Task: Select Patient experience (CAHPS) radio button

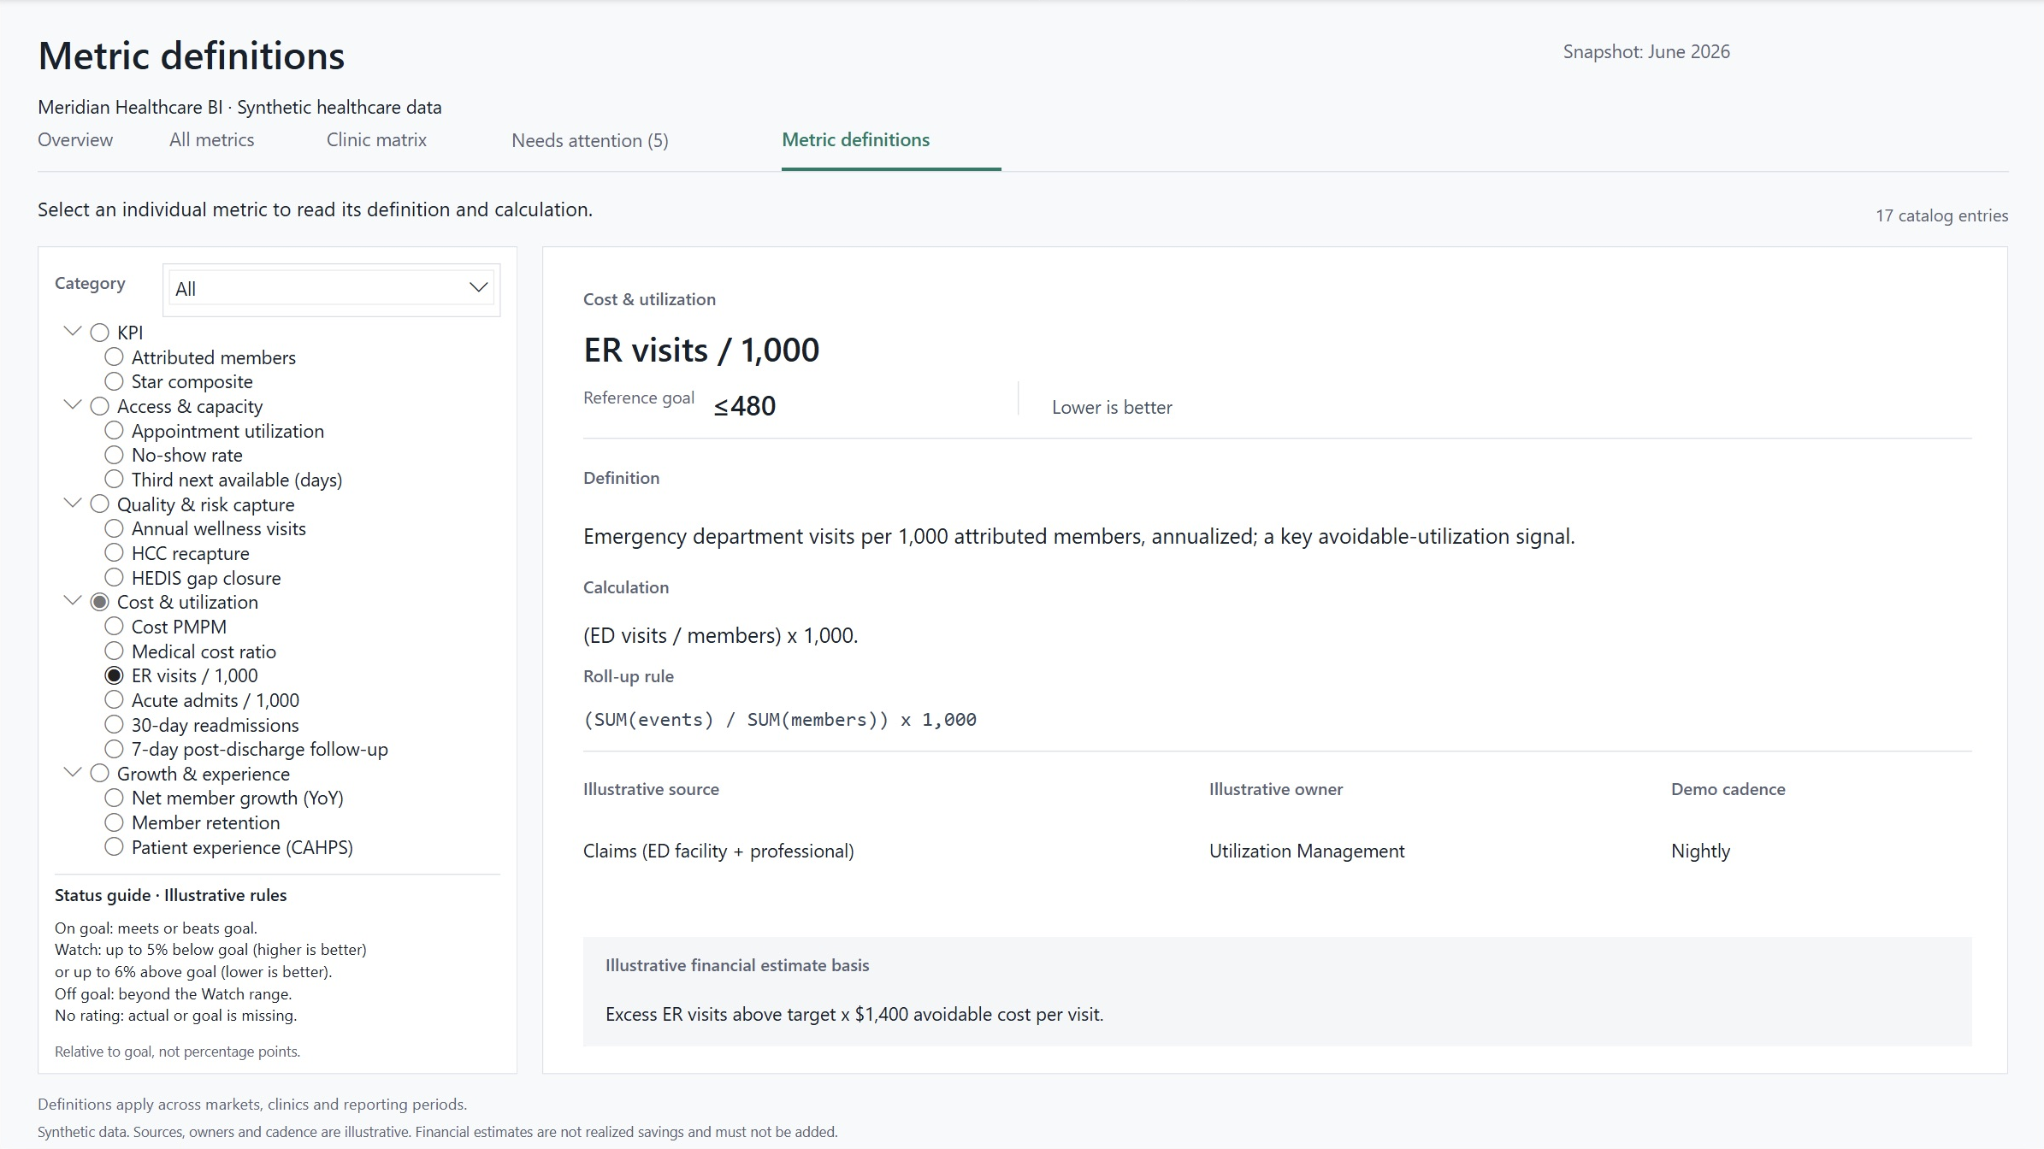Action: click(114, 846)
